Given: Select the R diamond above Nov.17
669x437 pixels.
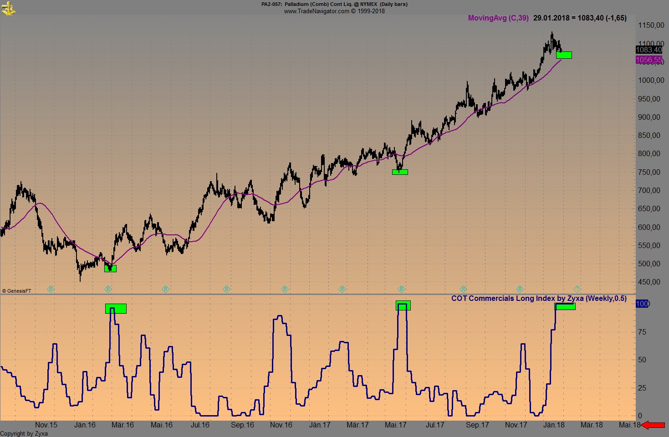Looking at the screenshot, I should (520, 289).
